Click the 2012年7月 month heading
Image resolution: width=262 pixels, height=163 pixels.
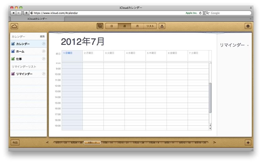coord(83,41)
